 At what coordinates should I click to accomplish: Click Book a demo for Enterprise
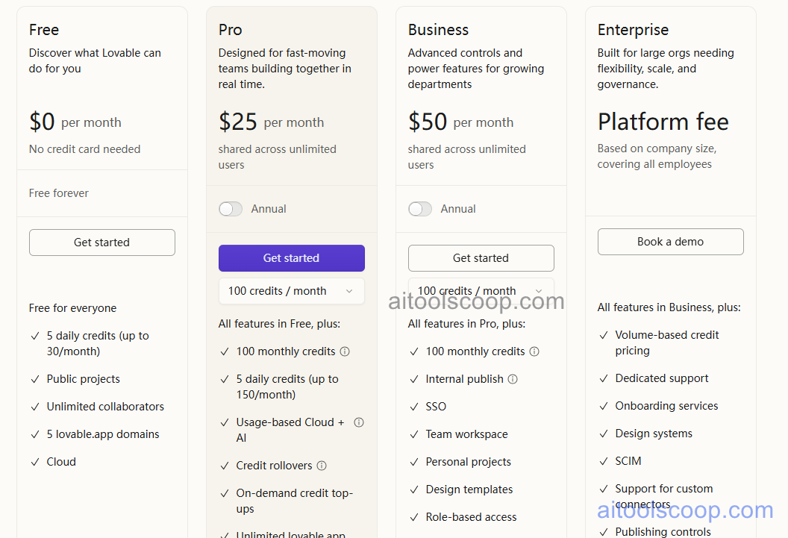click(x=670, y=242)
